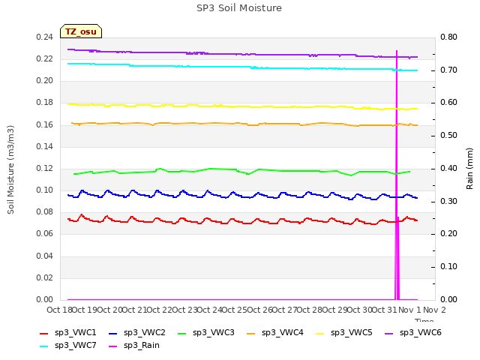Click the blue sp3_VWC2 legend color marker
This screenshot has height=360, width=480.
113,333
